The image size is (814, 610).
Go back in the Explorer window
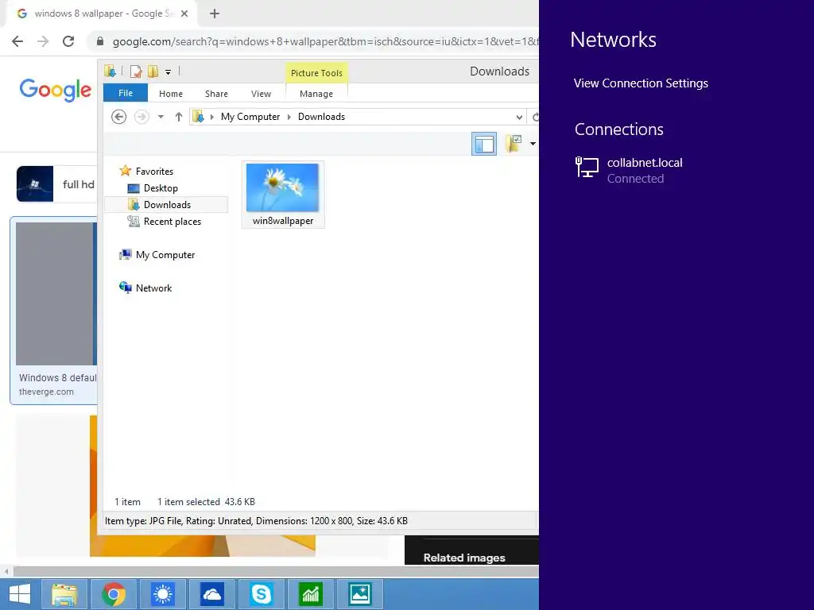point(119,117)
